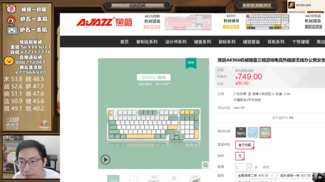The height and width of the screenshot is (182, 325).
Task: Click the 黑爵AK966机械键盘 product title
Action: coord(271,60)
